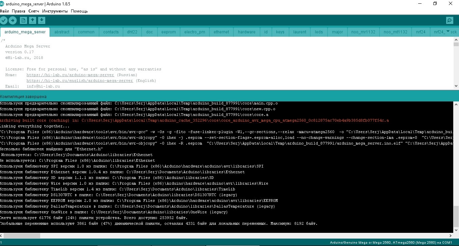Select the common tab

point(86,32)
